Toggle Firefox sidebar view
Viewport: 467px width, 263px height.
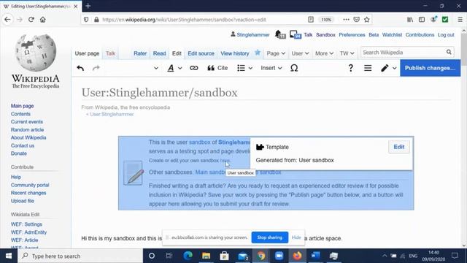[422, 20]
